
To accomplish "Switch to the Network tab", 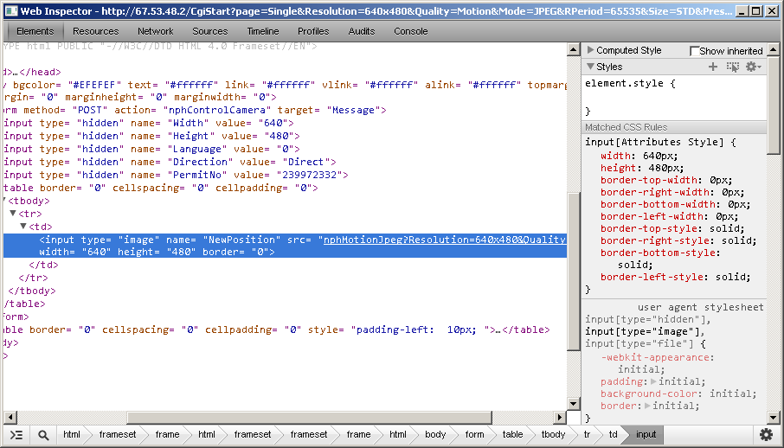I will tap(156, 31).
